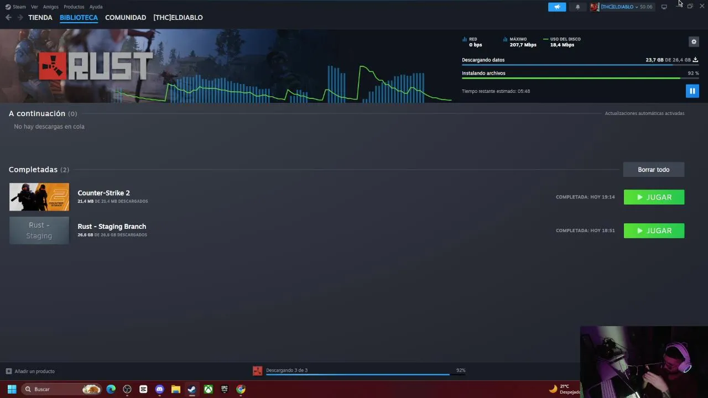Click the Counter-Strike 2 title
708x398 pixels.
click(x=103, y=193)
